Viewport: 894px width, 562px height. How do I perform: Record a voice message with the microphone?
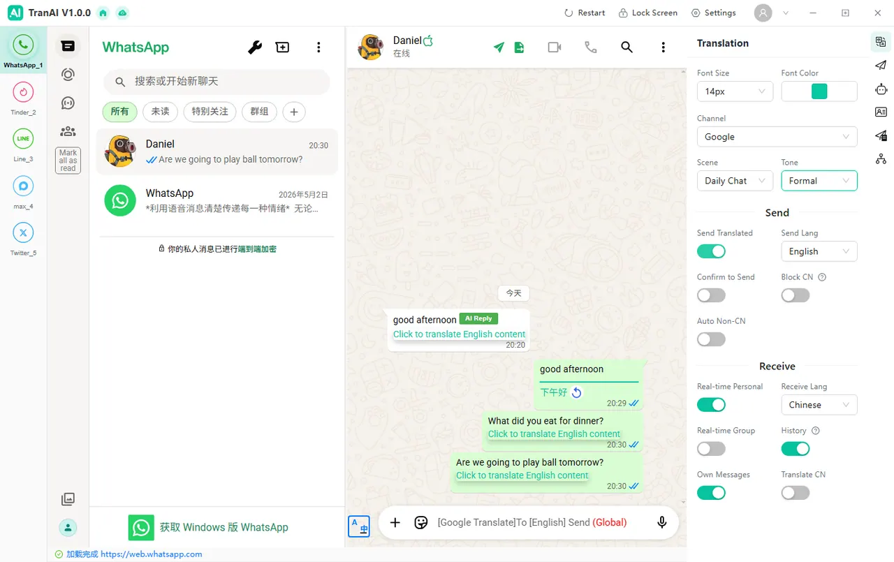[x=662, y=522]
